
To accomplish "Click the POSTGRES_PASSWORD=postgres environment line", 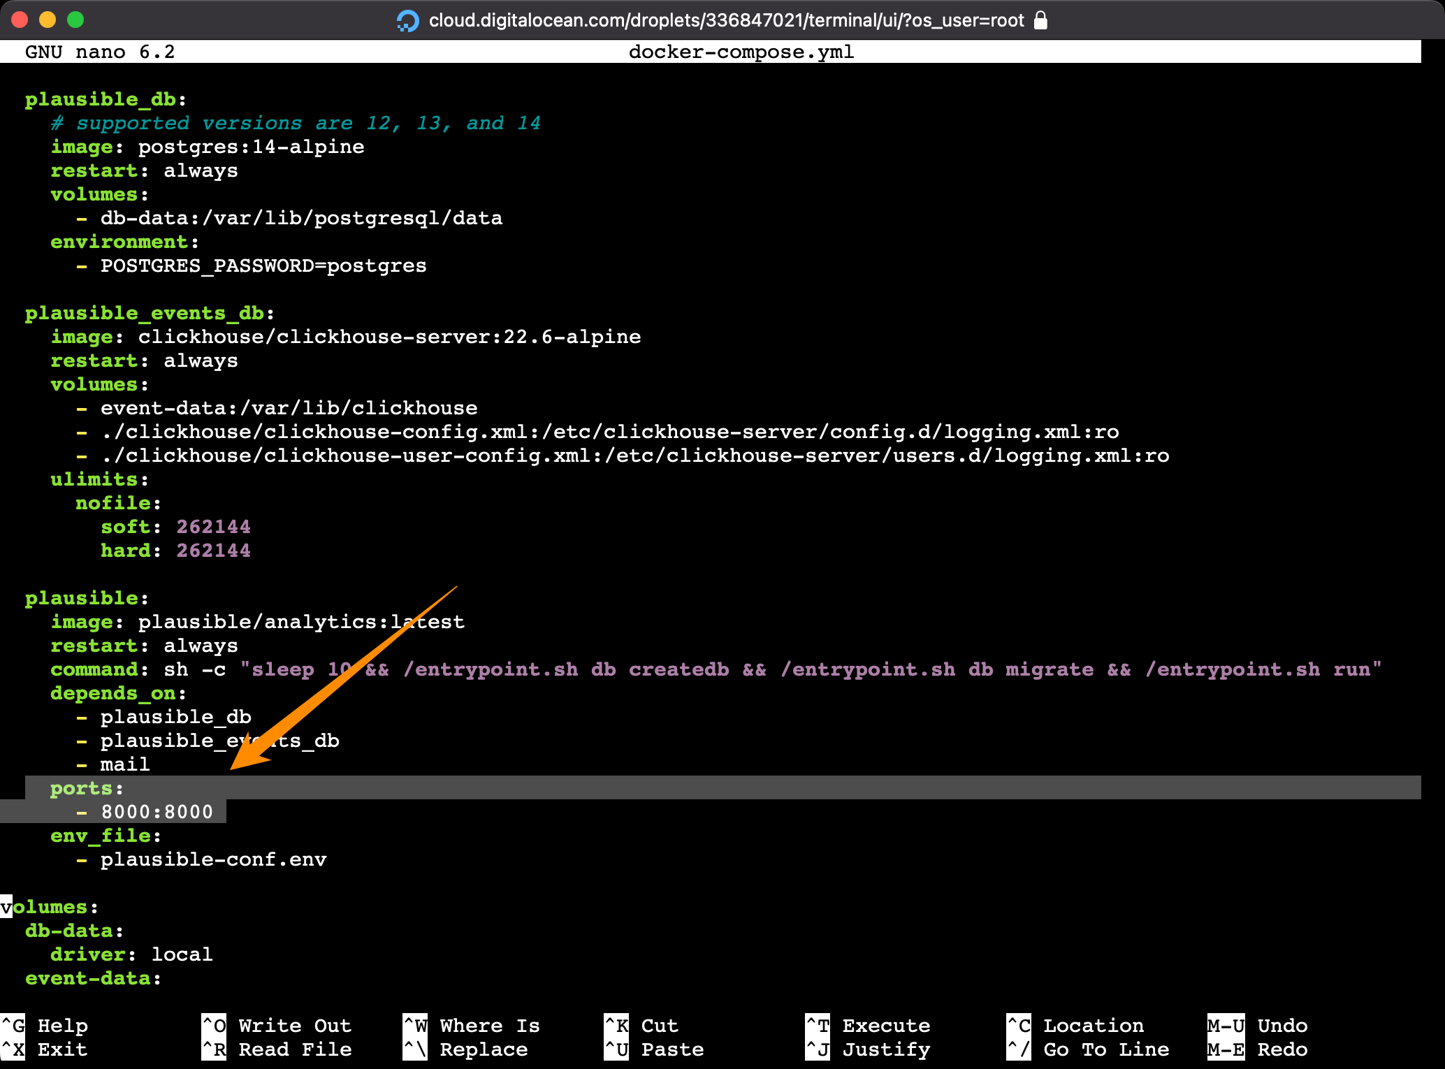I will 263,266.
